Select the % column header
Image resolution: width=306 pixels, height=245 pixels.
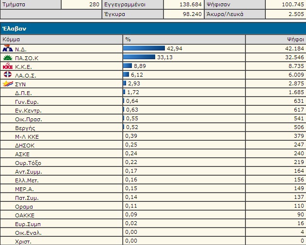pos(184,39)
